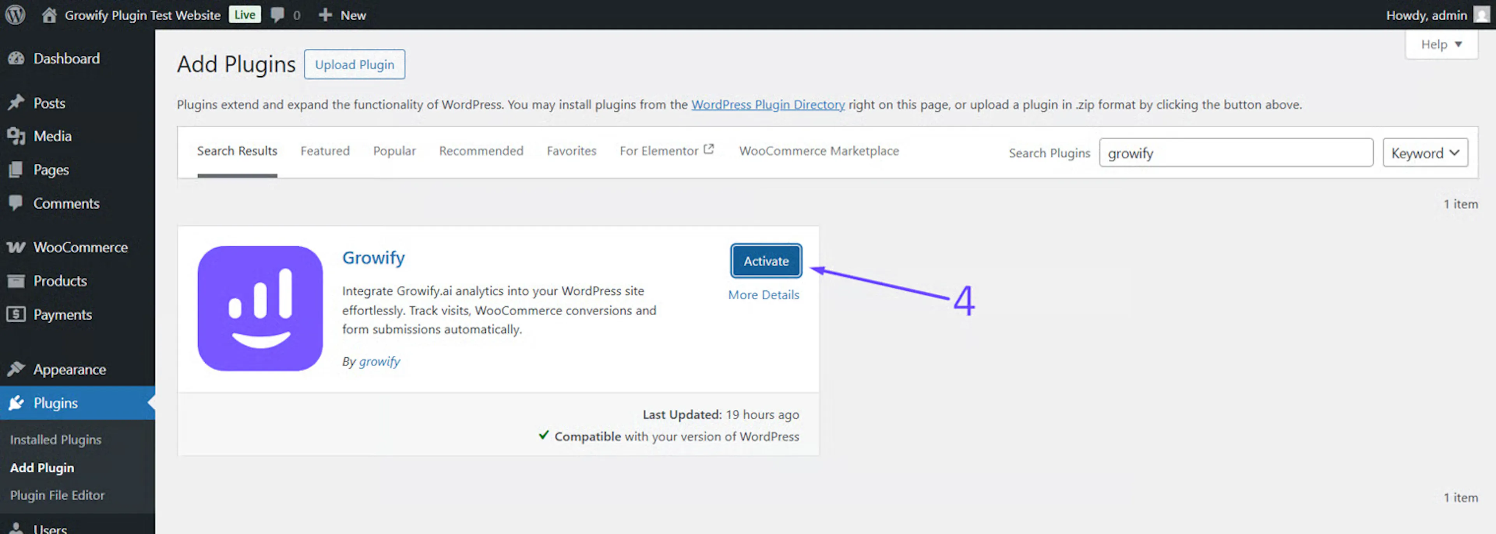1496x534 pixels.
Task: Click the Upload Plugin button
Action: coord(354,65)
